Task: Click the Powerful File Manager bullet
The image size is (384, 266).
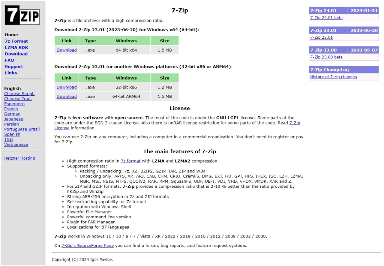Action: [x=89, y=212]
